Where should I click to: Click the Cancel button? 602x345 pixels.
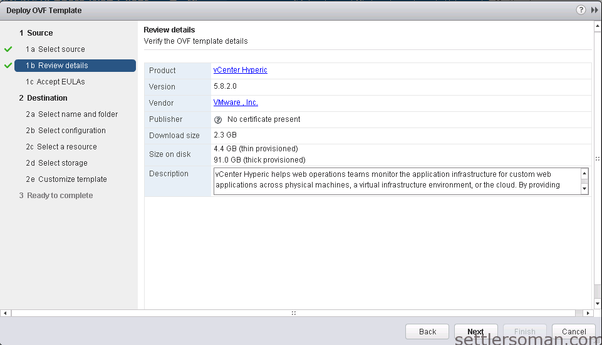tap(574, 332)
